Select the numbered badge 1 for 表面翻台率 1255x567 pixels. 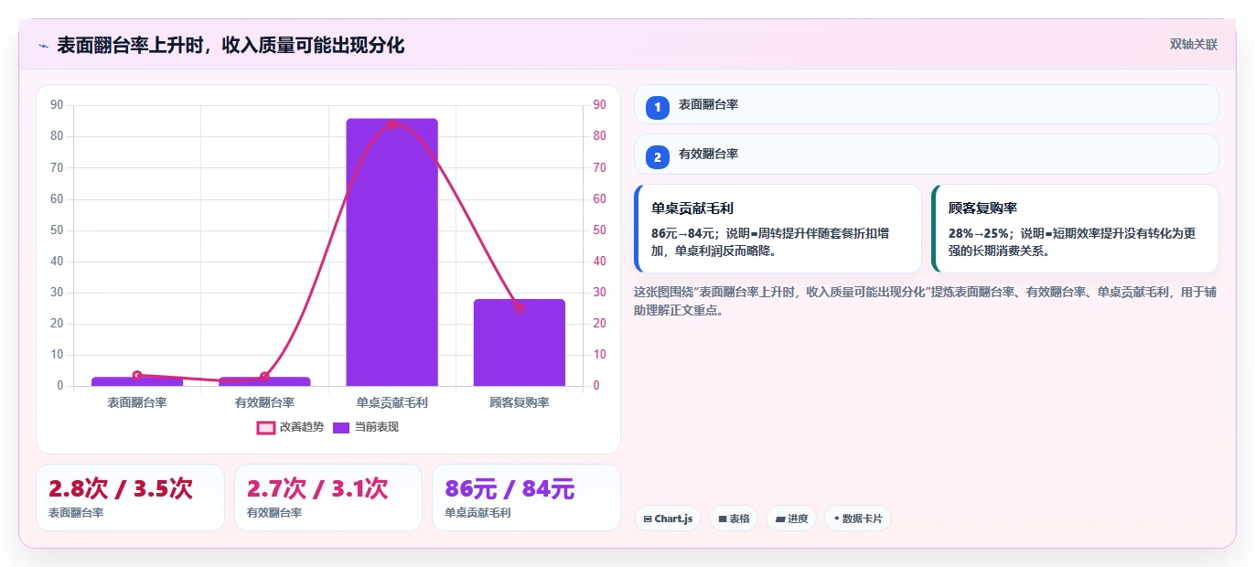coord(657,107)
